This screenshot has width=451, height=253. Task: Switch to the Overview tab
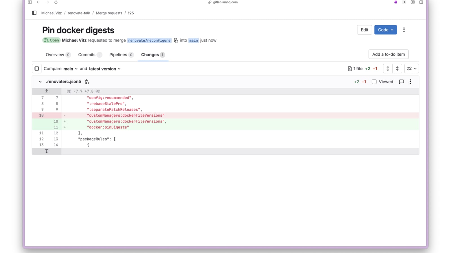coord(58,55)
